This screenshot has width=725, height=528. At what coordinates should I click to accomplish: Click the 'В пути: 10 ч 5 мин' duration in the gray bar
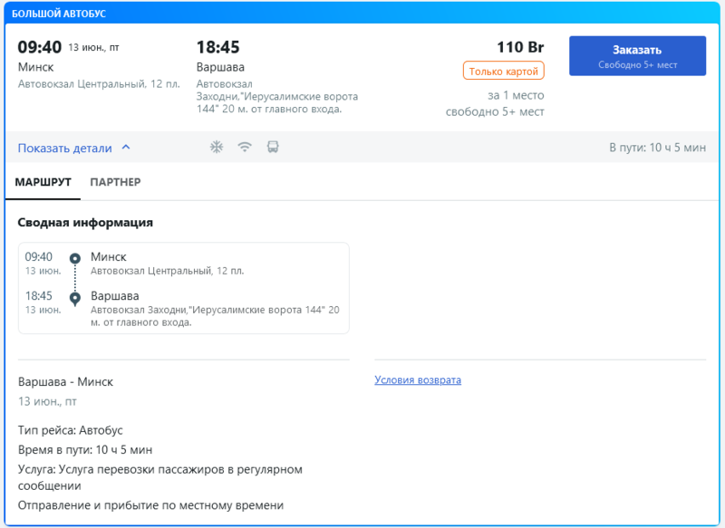[657, 148]
